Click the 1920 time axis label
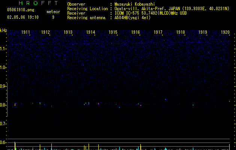Image resolution: width=236 pixels, height=150 pixels. click(225, 32)
